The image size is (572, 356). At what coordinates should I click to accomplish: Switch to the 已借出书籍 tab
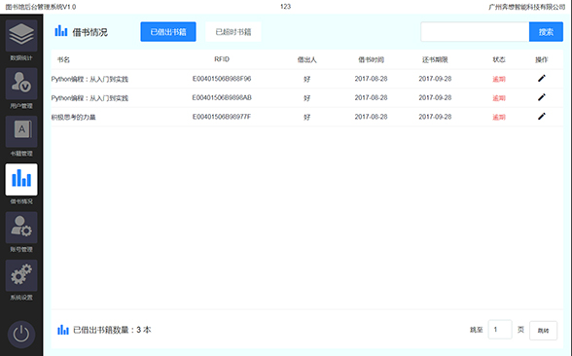click(168, 32)
